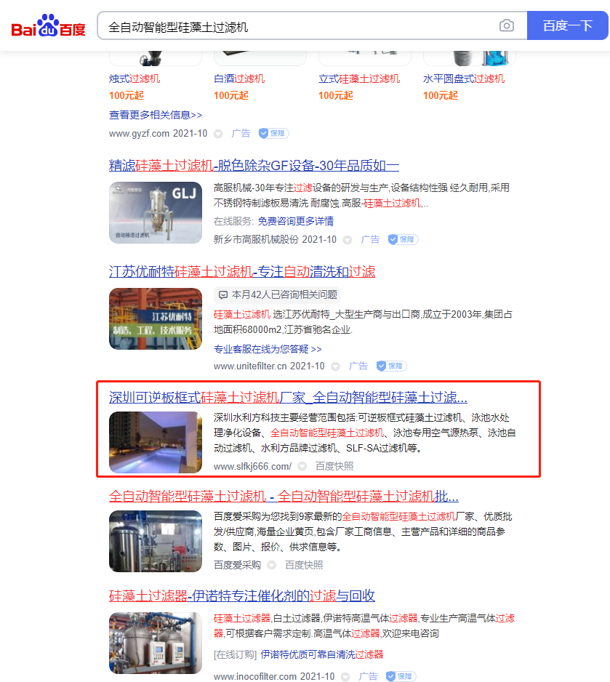Open 深圳可逆板框式硅藻土过滤机厂家 result title
The image size is (610, 682).
click(x=288, y=397)
